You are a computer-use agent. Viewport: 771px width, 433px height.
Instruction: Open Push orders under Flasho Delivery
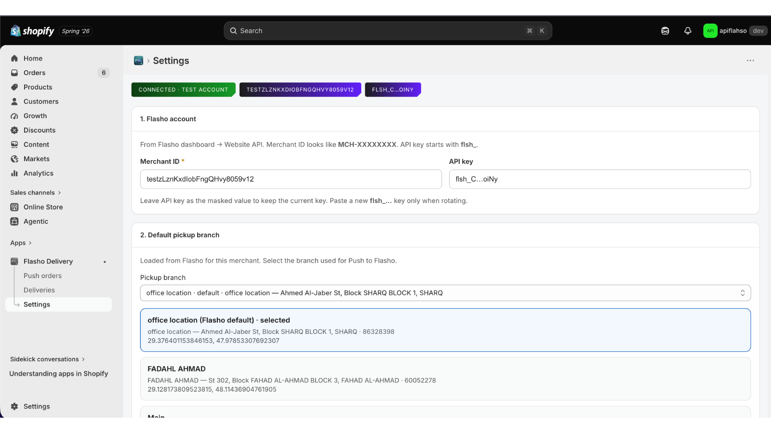click(x=42, y=276)
